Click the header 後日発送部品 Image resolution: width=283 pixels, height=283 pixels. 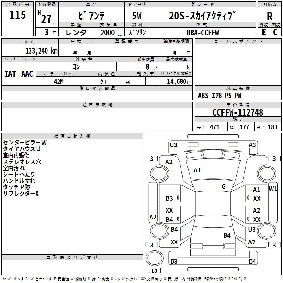(x=97, y=88)
